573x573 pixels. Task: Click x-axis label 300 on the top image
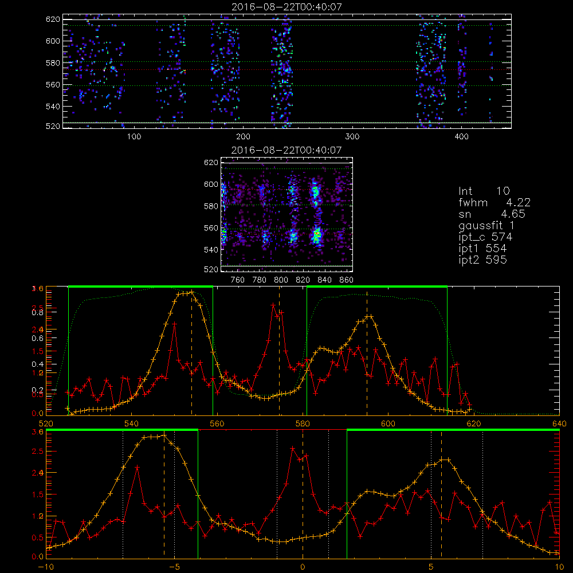tap(352, 137)
